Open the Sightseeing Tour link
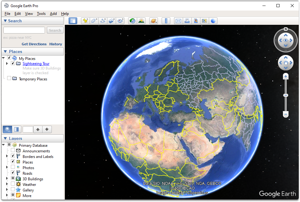The height and width of the screenshot is (202, 300). pyautogui.click(x=36, y=64)
